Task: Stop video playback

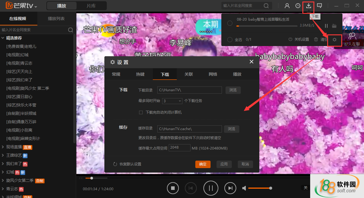Action: coord(173,188)
